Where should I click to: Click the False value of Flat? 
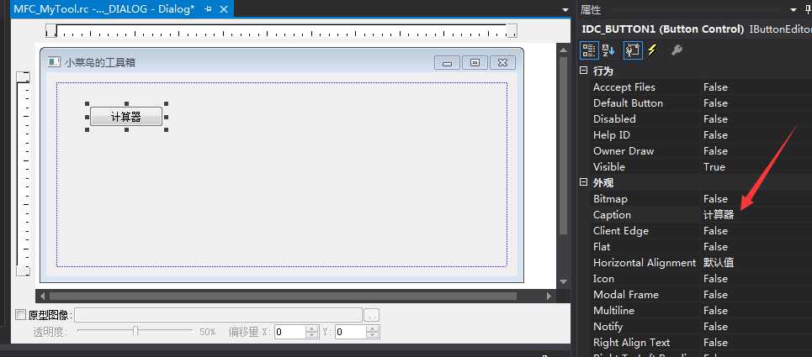[716, 247]
